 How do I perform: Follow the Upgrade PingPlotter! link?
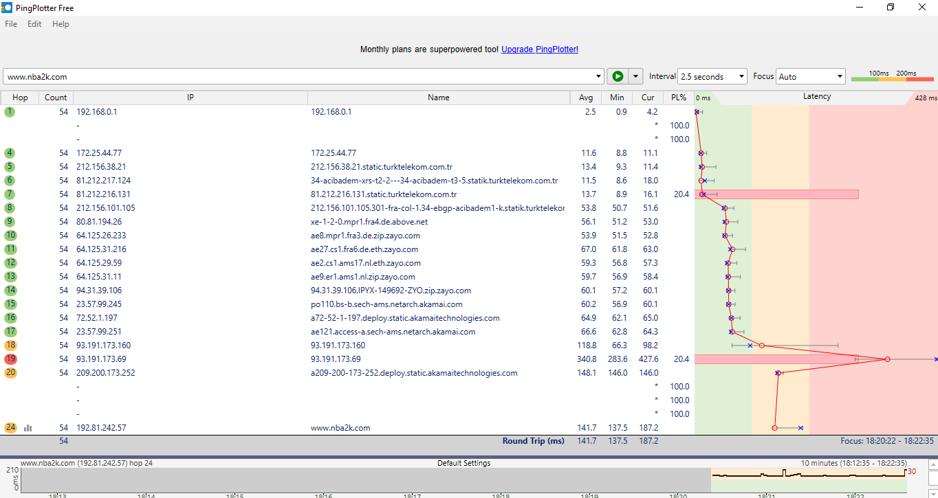(540, 49)
